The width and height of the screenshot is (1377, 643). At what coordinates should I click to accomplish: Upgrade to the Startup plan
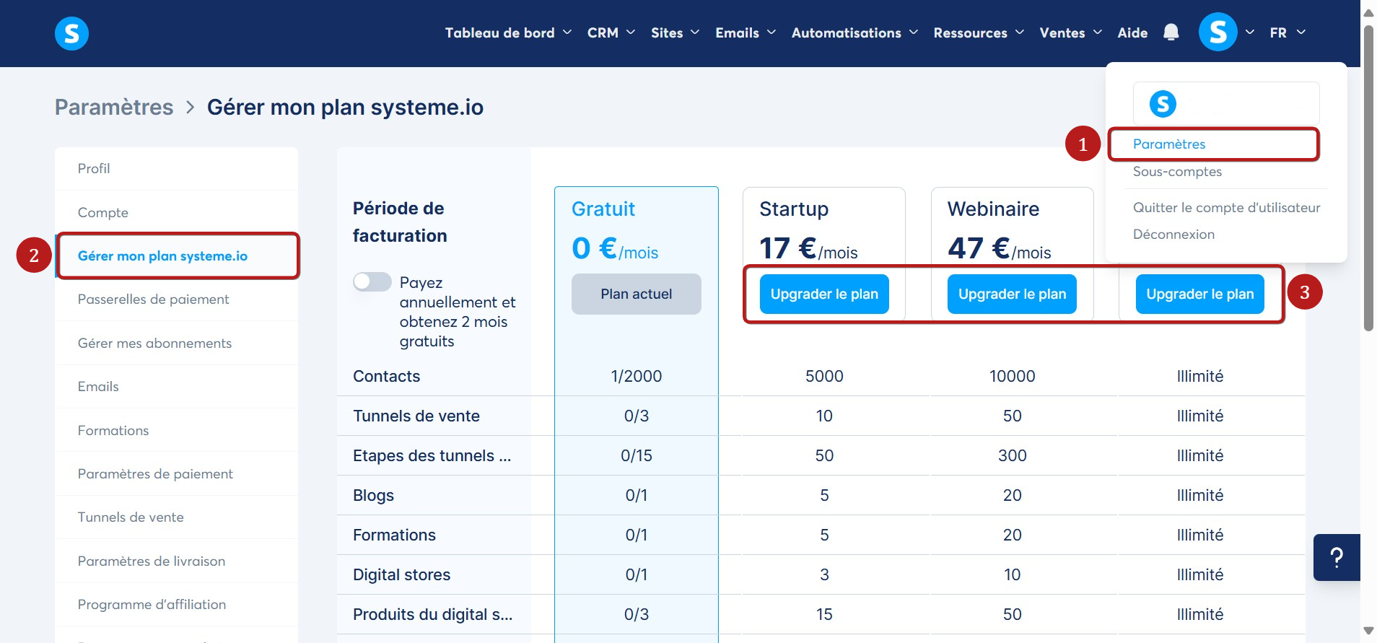[824, 294]
